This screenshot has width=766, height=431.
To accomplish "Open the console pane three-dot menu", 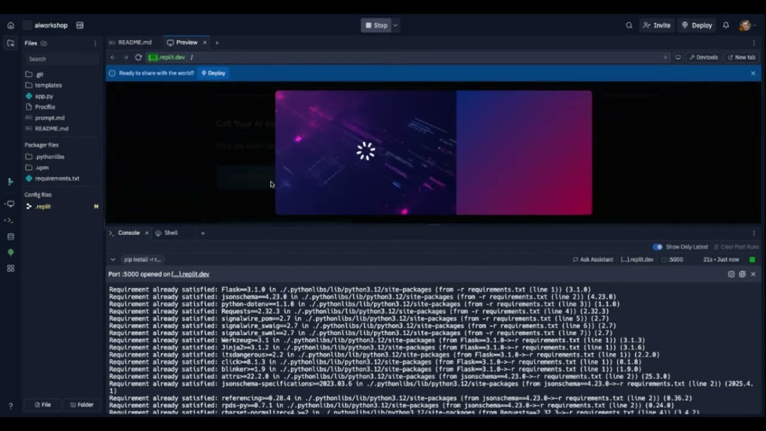I will [754, 233].
